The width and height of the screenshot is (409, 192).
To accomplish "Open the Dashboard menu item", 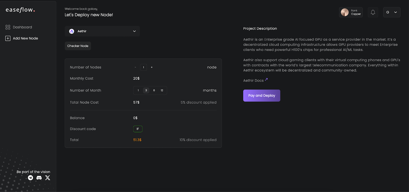I will pos(19,27).
